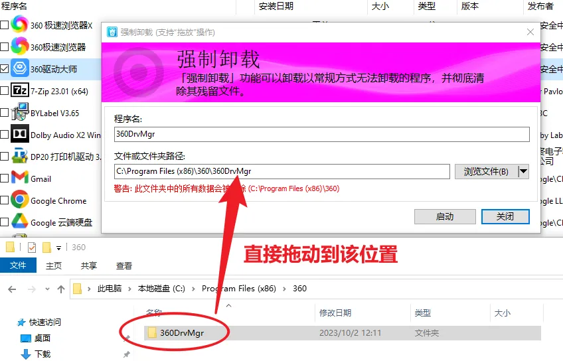Click the 360DrvMgr folder icon
This screenshot has width=563, height=361.
(152, 332)
